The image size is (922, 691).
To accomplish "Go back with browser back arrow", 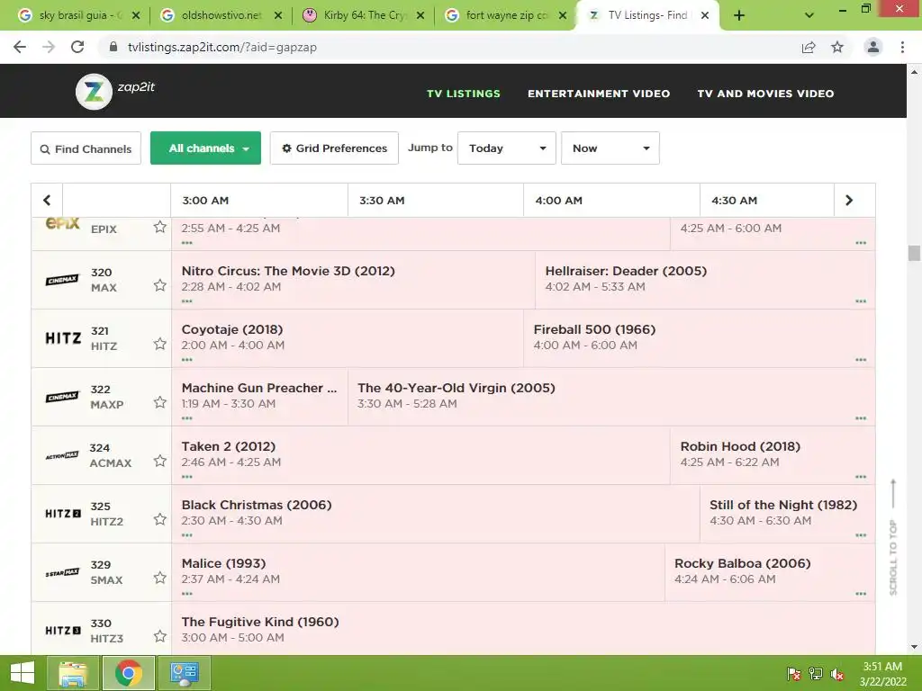I will tap(20, 47).
